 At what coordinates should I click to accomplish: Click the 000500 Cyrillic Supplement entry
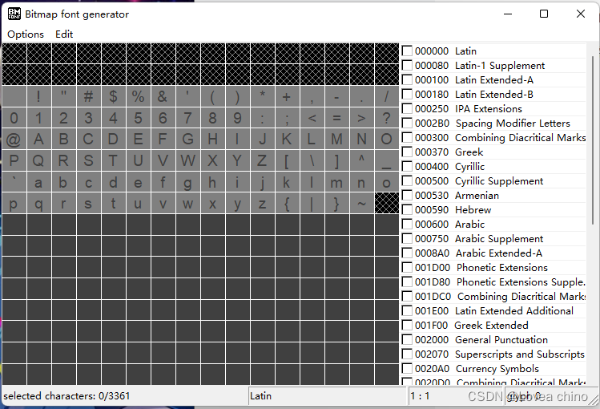point(493,180)
